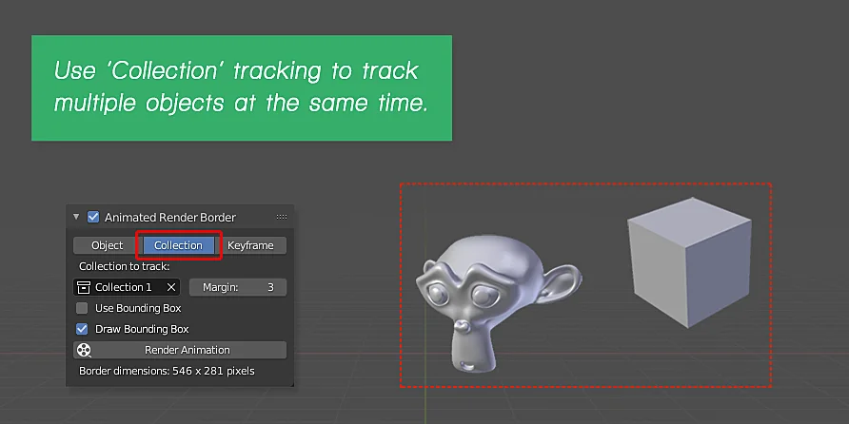Uncheck Draw Bounding Box
Image resolution: width=849 pixels, height=424 pixels.
pyautogui.click(x=82, y=329)
